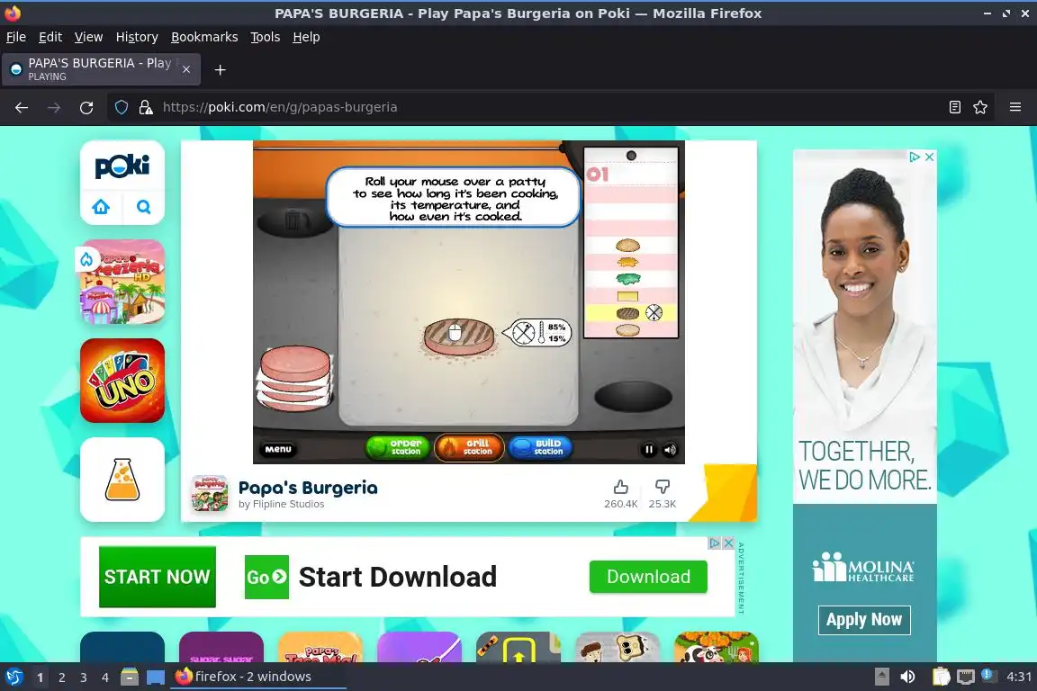The height and width of the screenshot is (691, 1037).
Task: Click the cooking patty on the grill
Action: point(458,336)
